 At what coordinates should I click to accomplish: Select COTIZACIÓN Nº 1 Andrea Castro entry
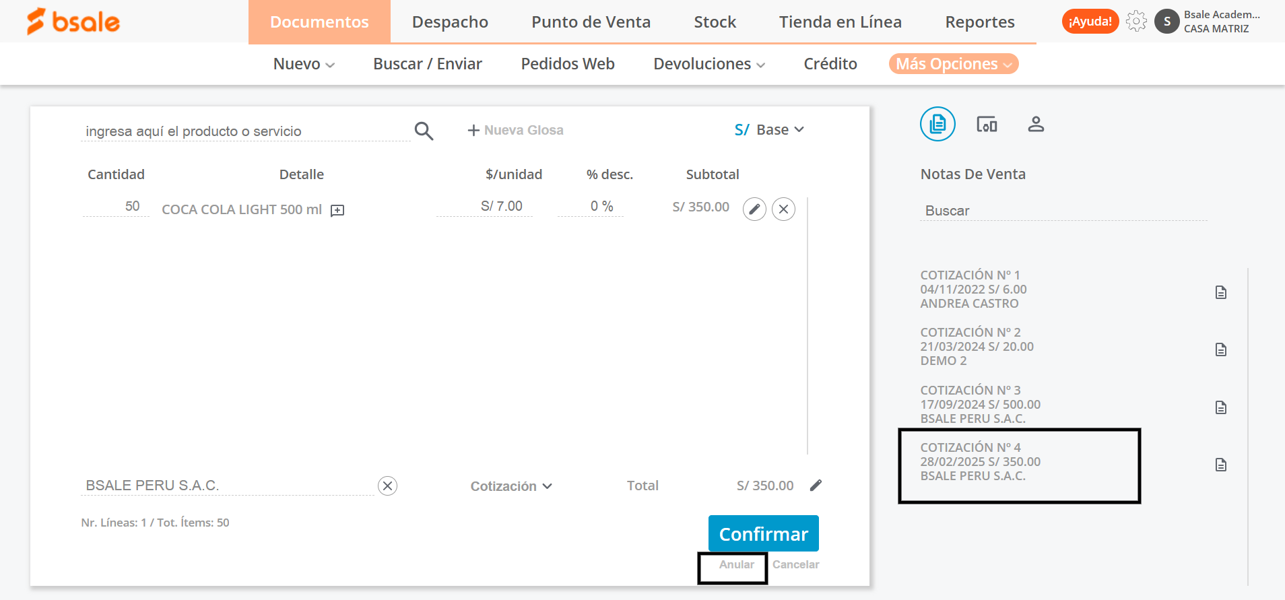(973, 290)
